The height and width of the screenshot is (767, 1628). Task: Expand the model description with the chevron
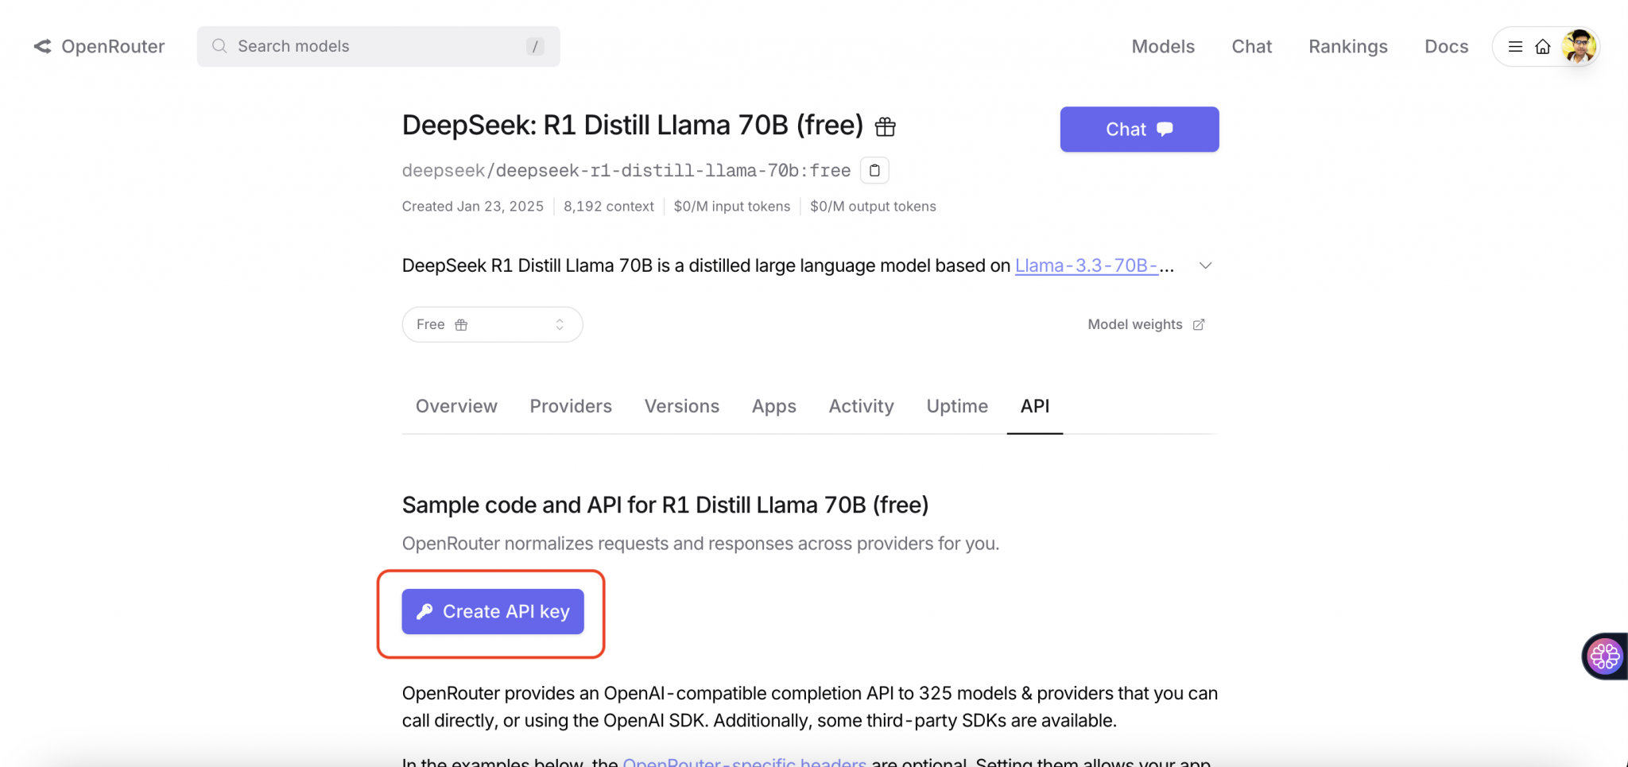click(x=1205, y=265)
